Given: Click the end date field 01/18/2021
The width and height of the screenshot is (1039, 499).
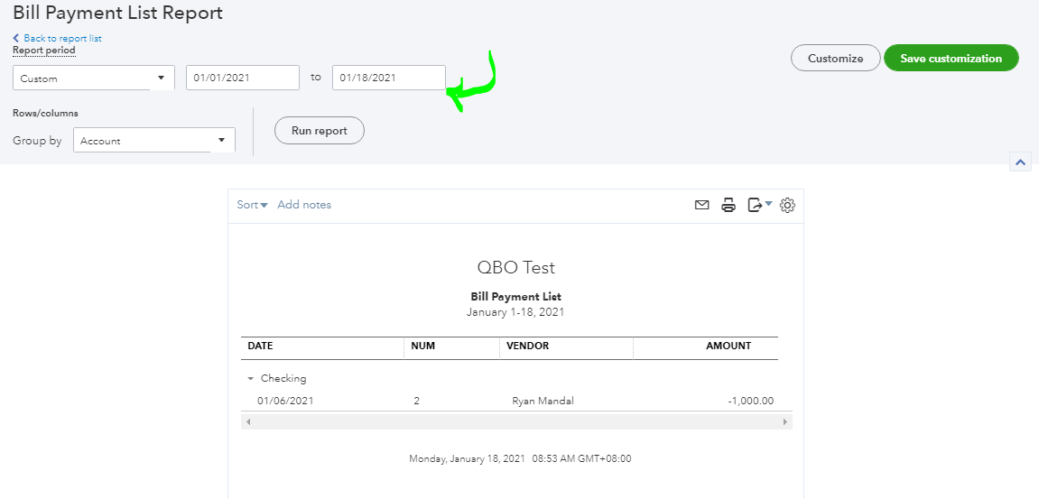Looking at the screenshot, I should [388, 79].
